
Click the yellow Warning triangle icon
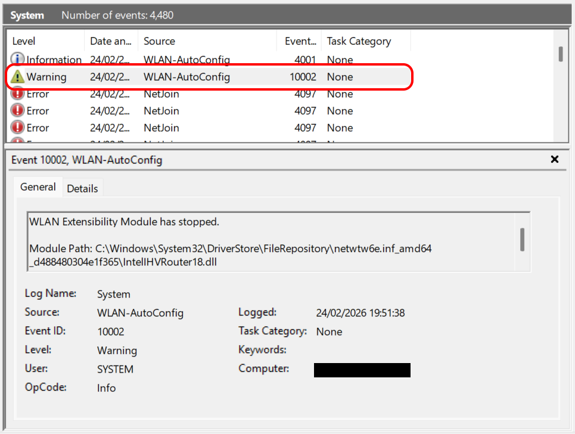pos(18,77)
